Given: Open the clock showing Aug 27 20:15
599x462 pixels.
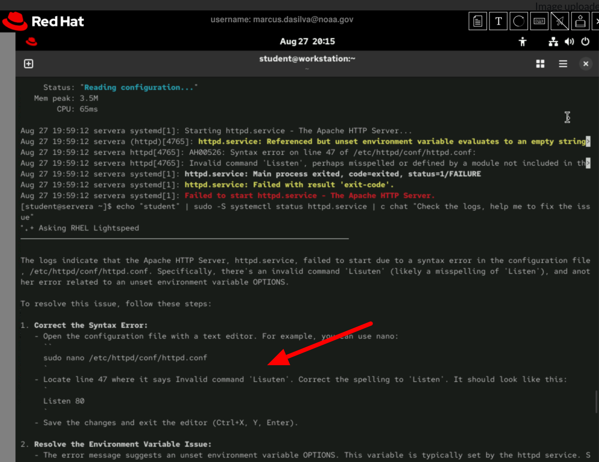Looking at the screenshot, I should tap(307, 42).
